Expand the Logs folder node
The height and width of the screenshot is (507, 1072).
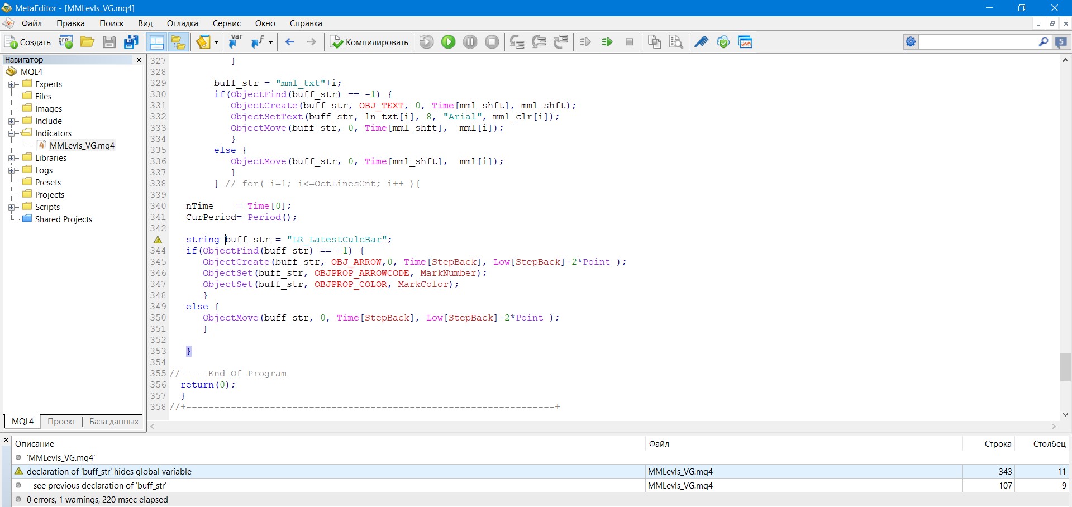(x=11, y=170)
